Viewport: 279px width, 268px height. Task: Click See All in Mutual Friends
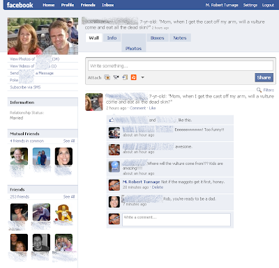click(x=69, y=141)
